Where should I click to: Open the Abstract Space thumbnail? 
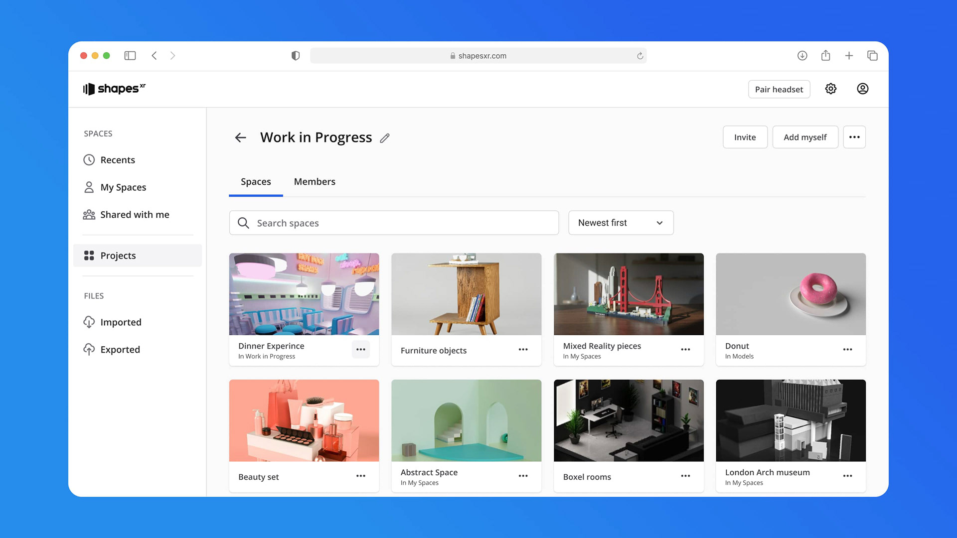[x=466, y=420]
